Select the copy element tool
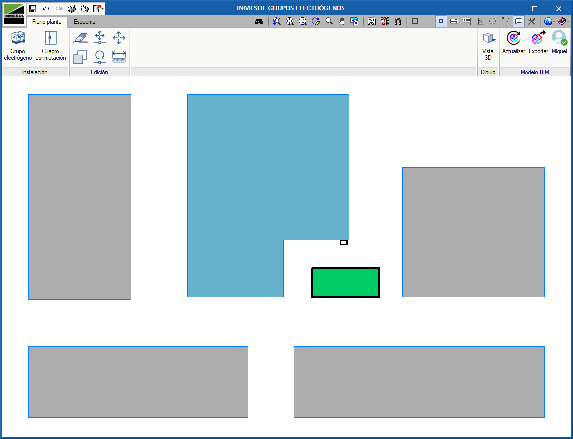Image resolution: width=573 pixels, height=439 pixels. coord(80,57)
